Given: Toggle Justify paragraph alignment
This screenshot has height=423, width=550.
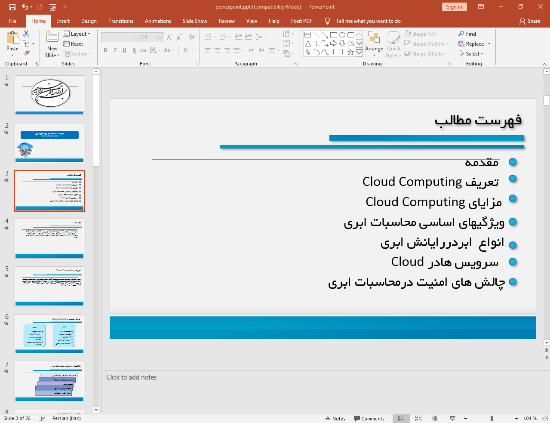Looking at the screenshot, I should [x=236, y=50].
